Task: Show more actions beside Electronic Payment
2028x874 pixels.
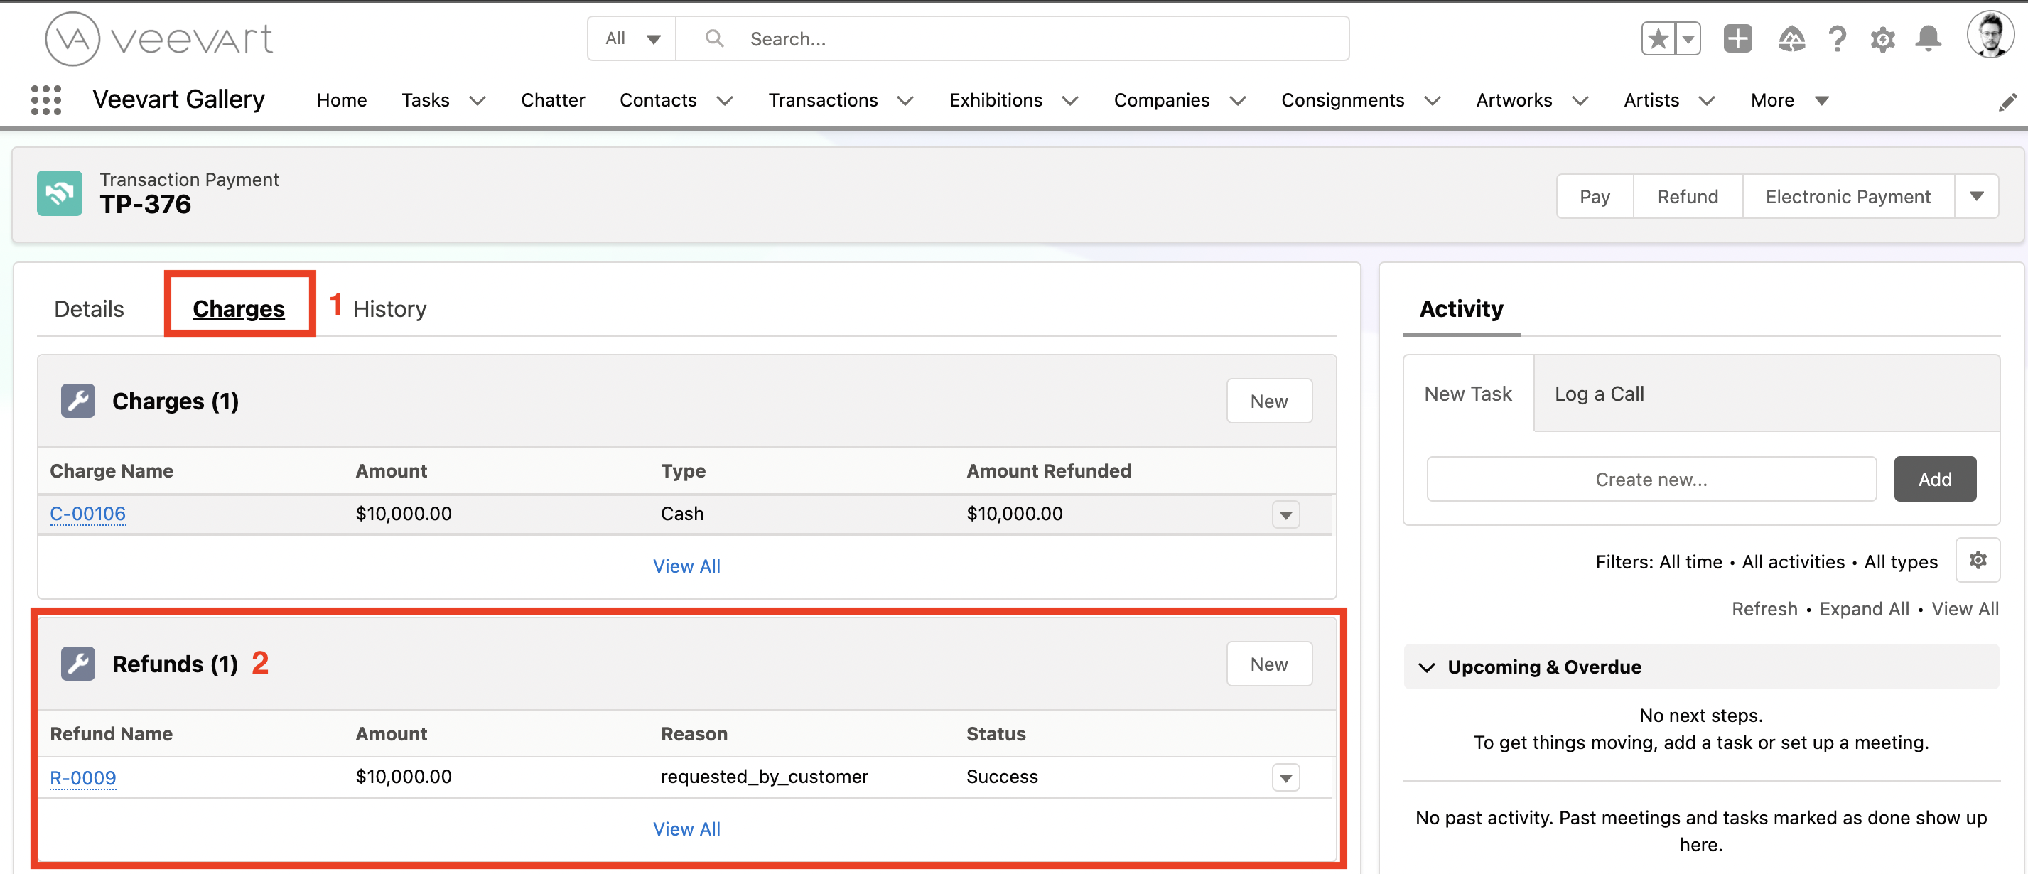Action: 1976,196
